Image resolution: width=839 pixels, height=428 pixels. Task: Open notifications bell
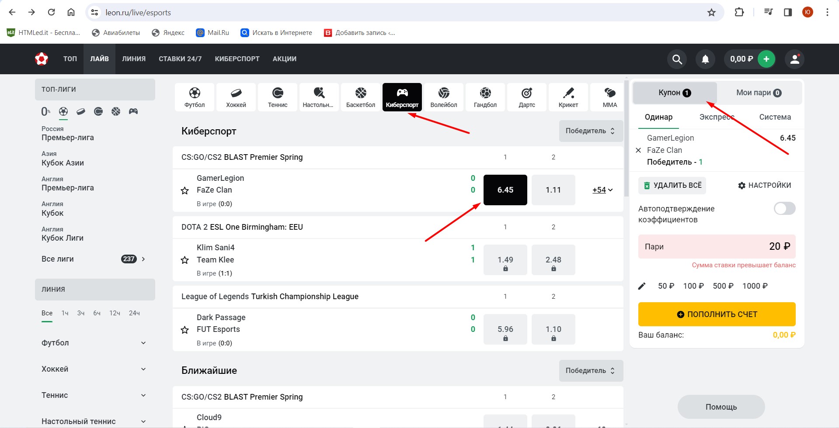click(705, 59)
